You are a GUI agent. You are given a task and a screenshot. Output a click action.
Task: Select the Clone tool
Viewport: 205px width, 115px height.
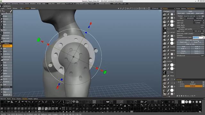[x=6, y=51]
